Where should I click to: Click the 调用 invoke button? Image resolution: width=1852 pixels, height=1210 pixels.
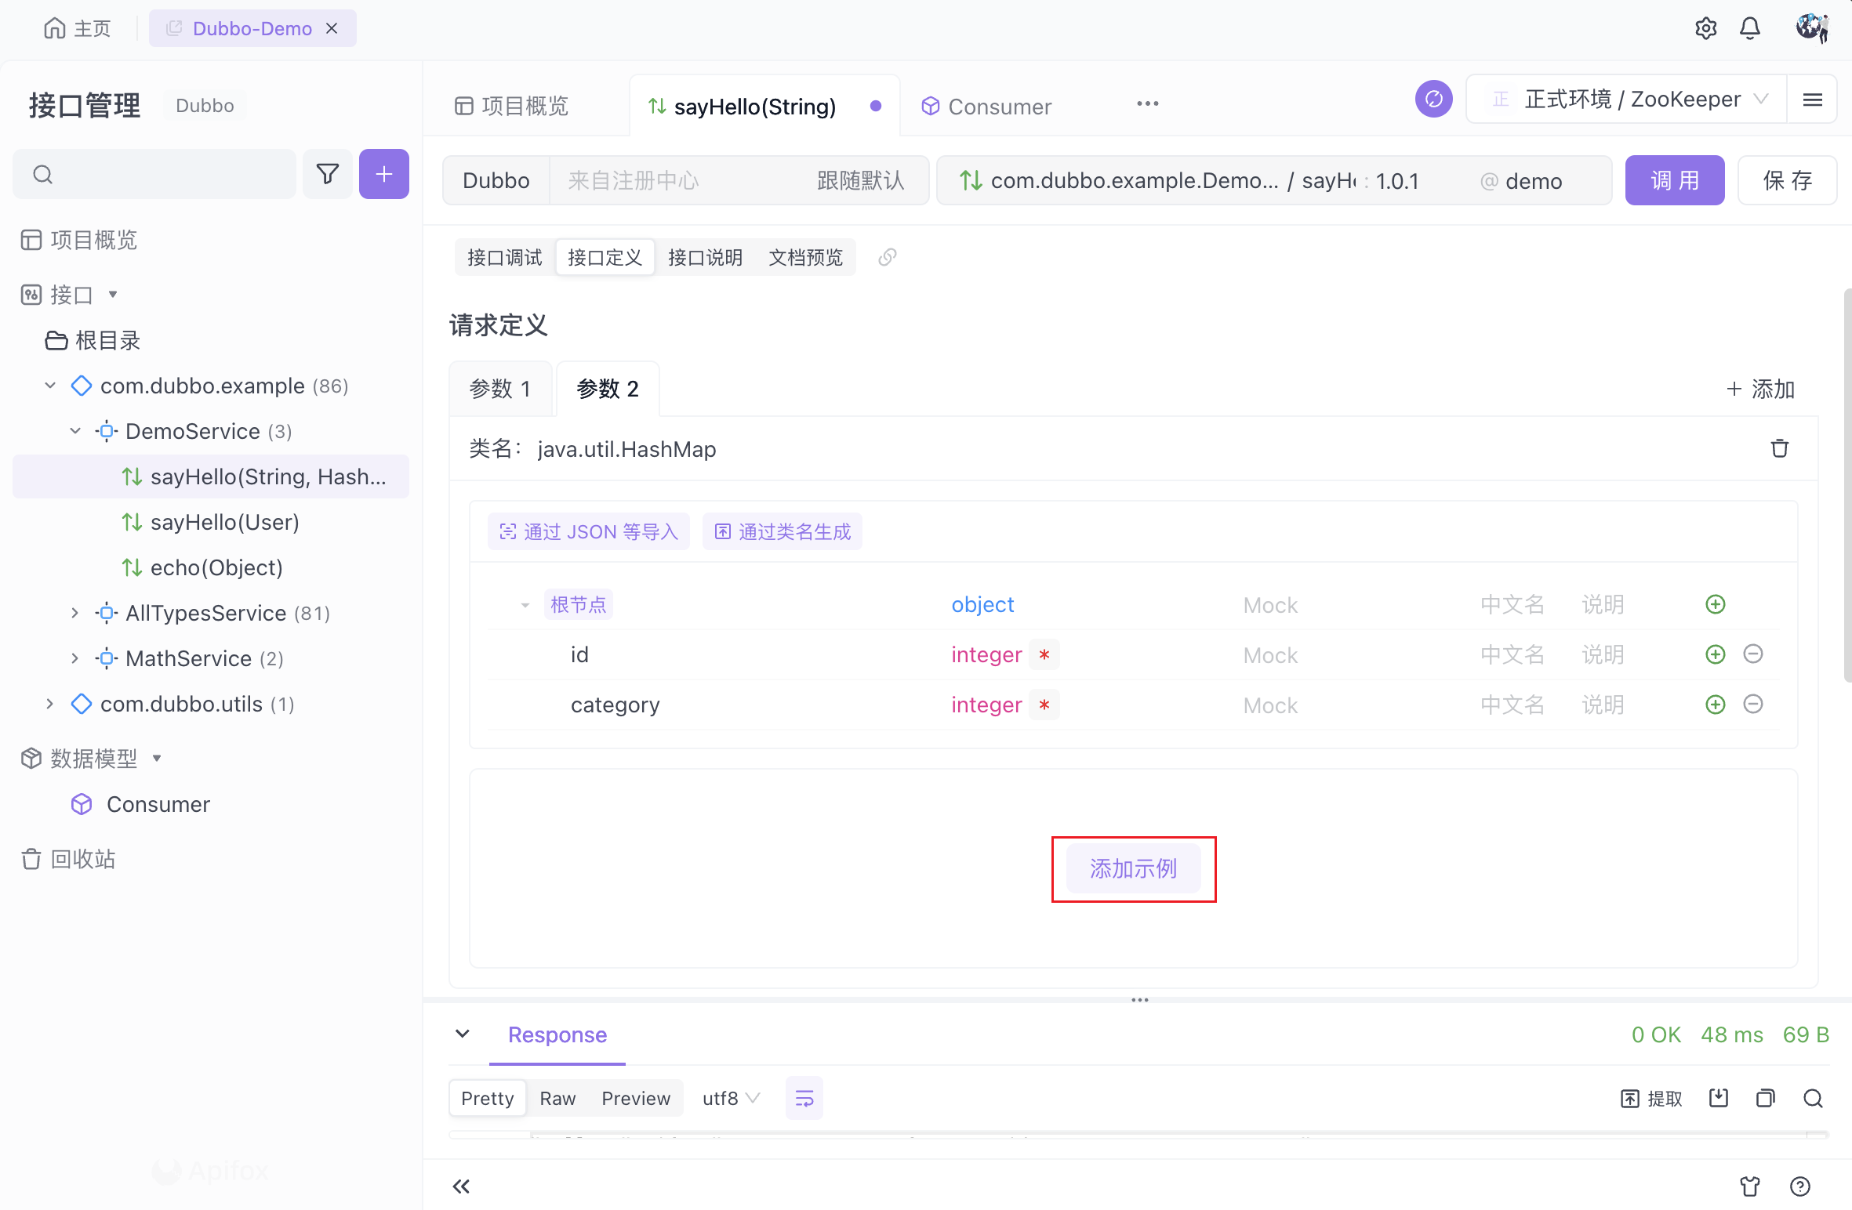click(x=1674, y=180)
